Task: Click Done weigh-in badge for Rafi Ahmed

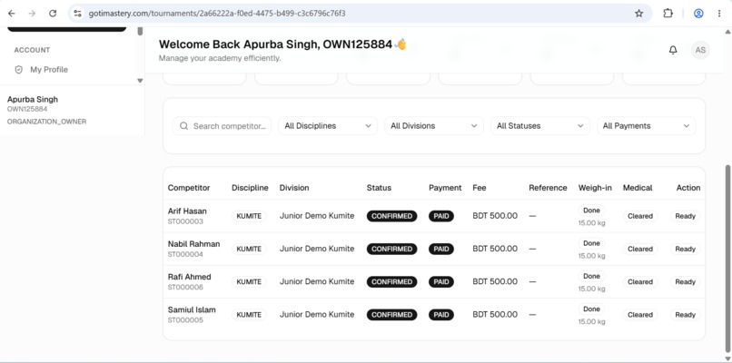Action: click(x=591, y=276)
